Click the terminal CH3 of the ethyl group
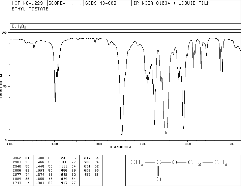 (221, 162)
